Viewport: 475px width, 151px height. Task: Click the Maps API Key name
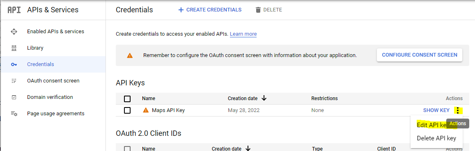pyautogui.click(x=168, y=110)
